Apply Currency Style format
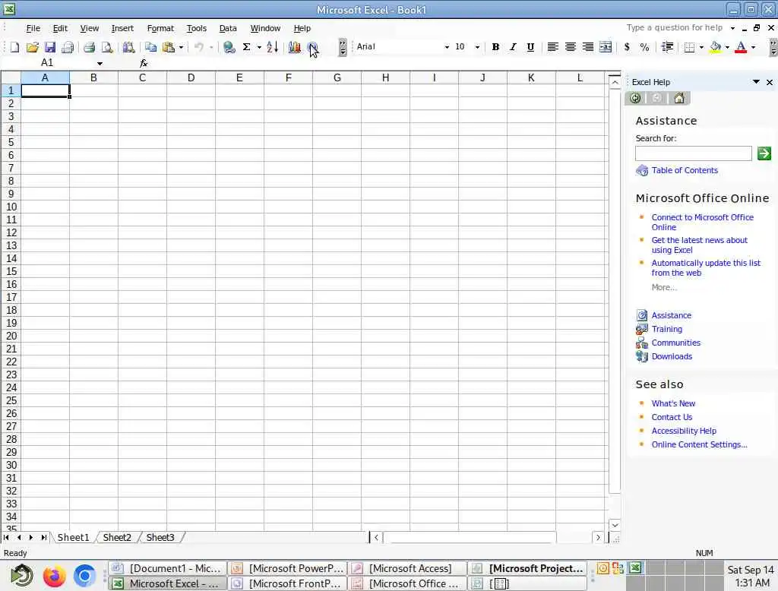Image resolution: width=778 pixels, height=591 pixels. pos(627,47)
